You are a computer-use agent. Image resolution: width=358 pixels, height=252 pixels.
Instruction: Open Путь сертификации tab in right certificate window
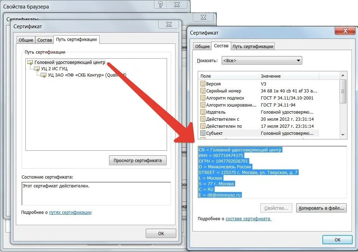pyautogui.click(x=253, y=46)
